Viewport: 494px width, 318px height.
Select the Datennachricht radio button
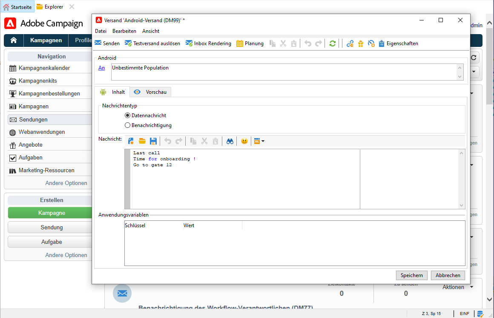(128, 116)
